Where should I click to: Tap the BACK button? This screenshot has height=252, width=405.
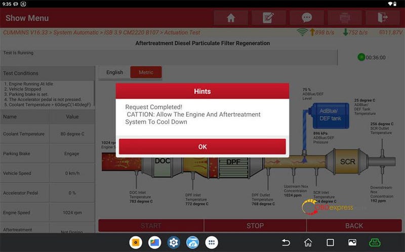pyautogui.click(x=354, y=226)
